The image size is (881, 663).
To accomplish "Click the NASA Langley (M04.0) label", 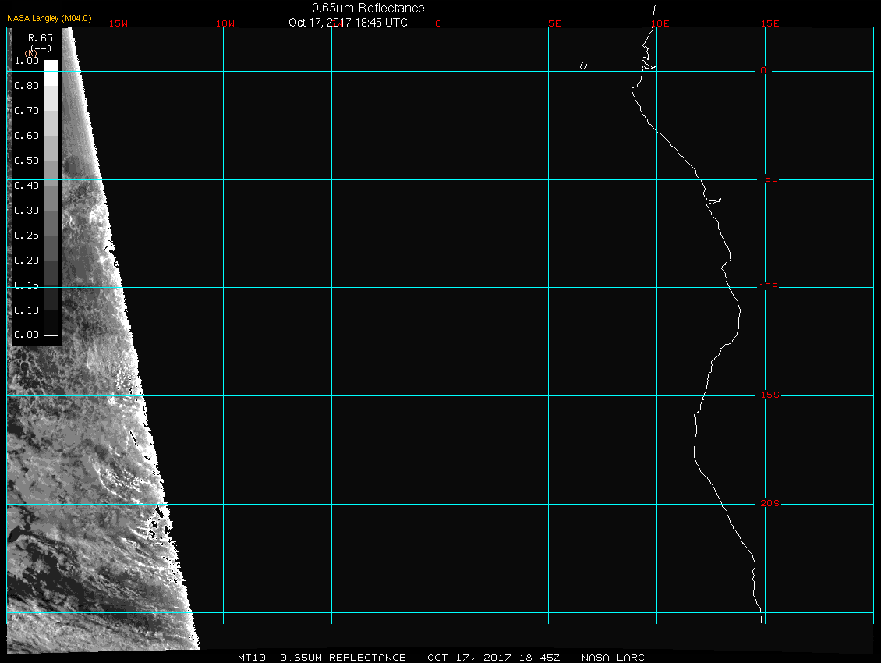I will (49, 18).
